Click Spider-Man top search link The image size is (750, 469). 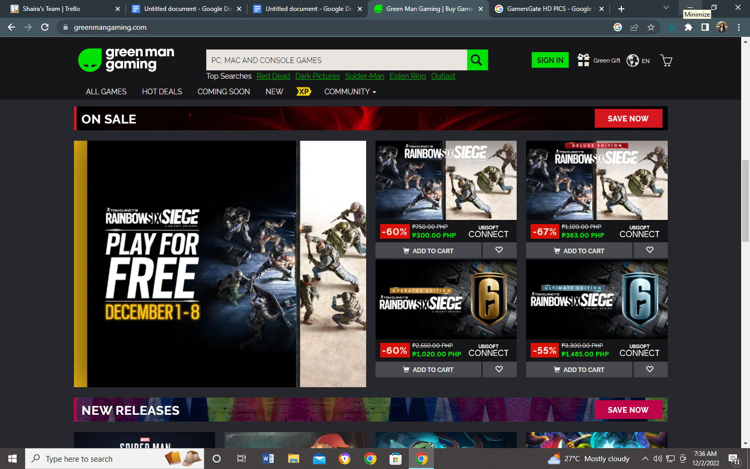[365, 76]
